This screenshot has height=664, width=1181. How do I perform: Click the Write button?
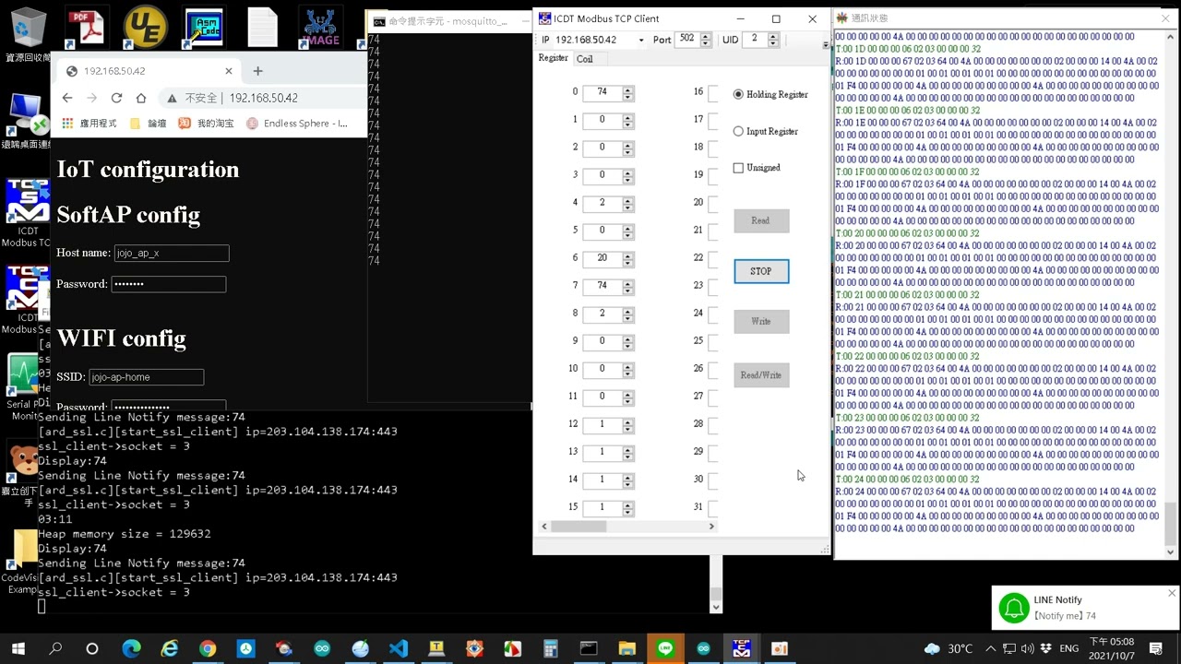tap(761, 321)
